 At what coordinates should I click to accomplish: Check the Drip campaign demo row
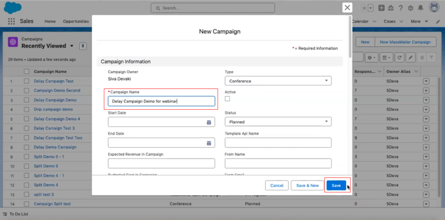coord(27,109)
